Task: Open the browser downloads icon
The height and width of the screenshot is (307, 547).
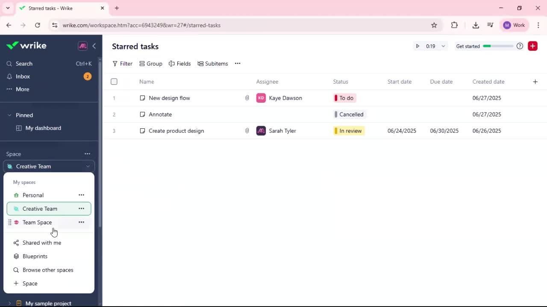Action: (x=476, y=25)
